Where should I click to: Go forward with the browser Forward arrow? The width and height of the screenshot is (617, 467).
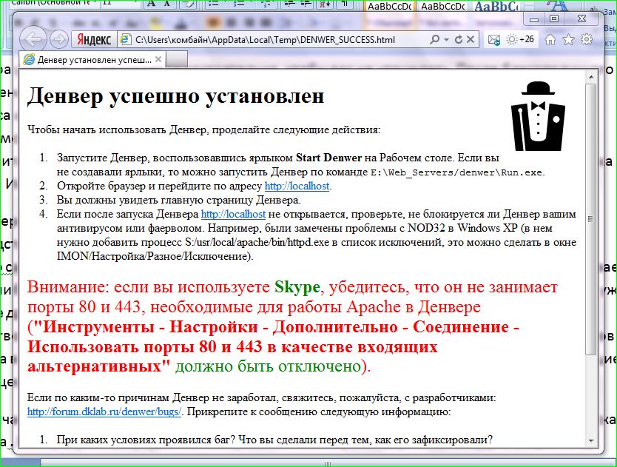(58, 39)
